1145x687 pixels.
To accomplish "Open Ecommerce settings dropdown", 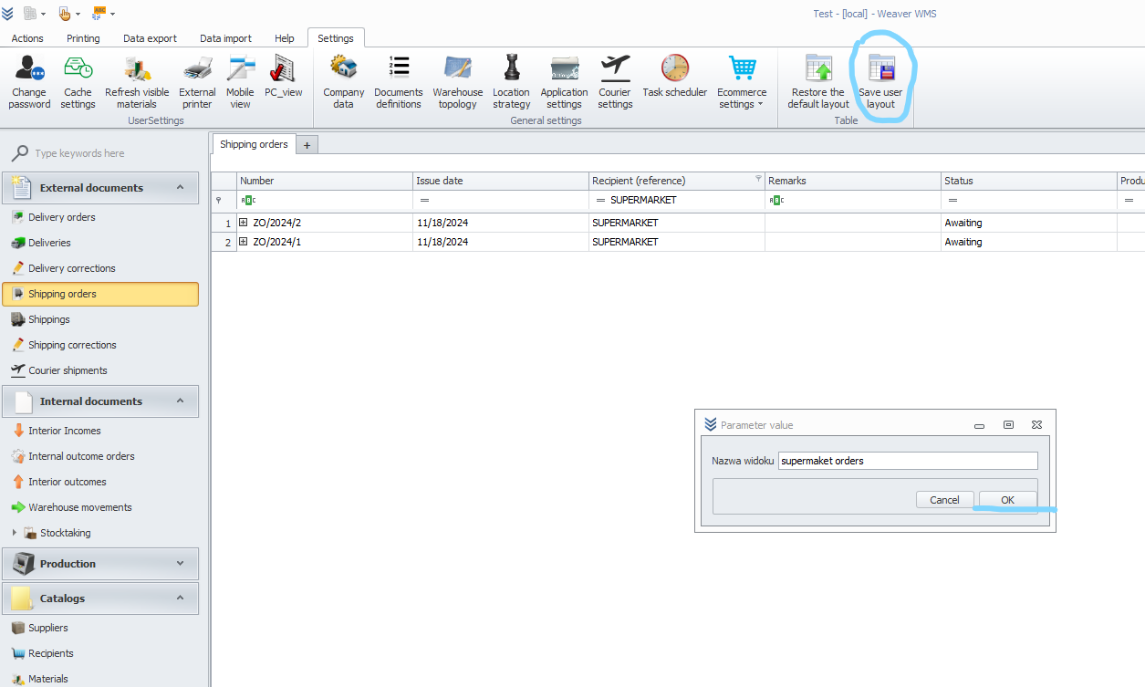I will 742,81.
